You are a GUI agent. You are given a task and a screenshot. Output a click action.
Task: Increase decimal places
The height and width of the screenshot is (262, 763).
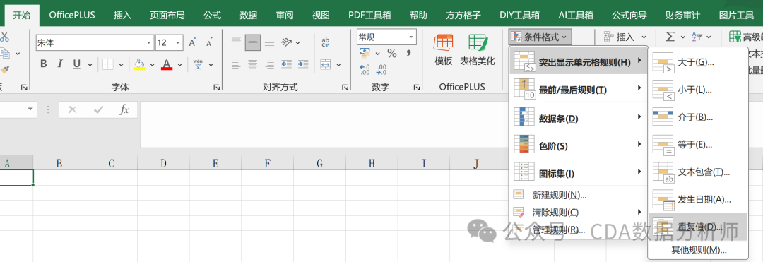[365, 69]
